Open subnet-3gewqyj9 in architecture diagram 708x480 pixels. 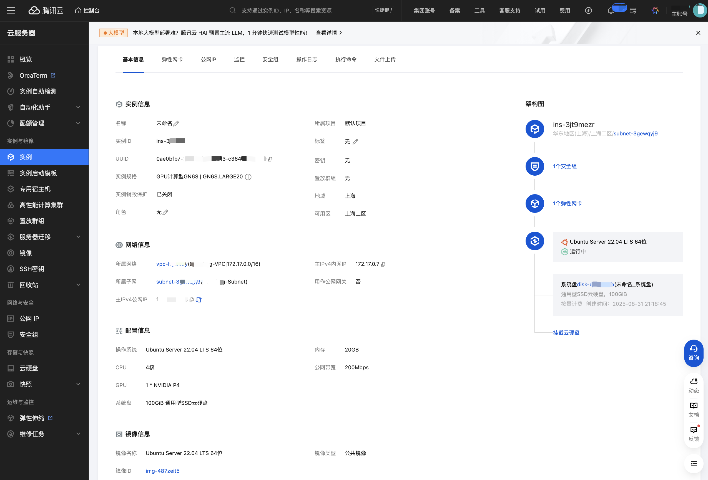[x=635, y=134]
